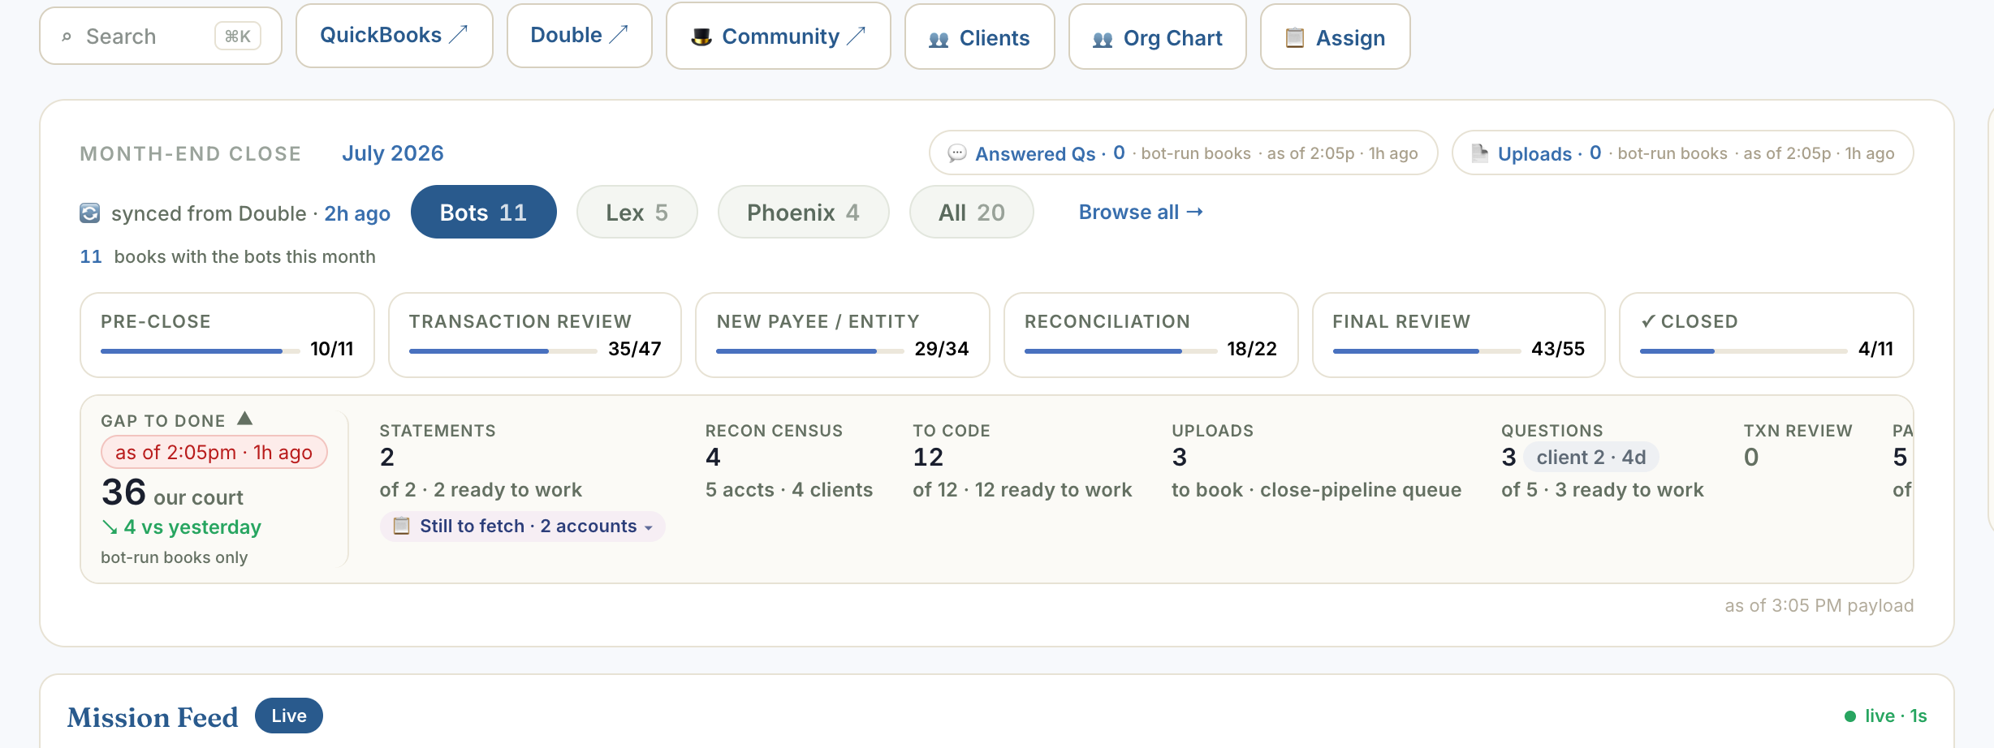This screenshot has width=1994, height=748.
Task: Open the Community link button
Action: [779, 36]
